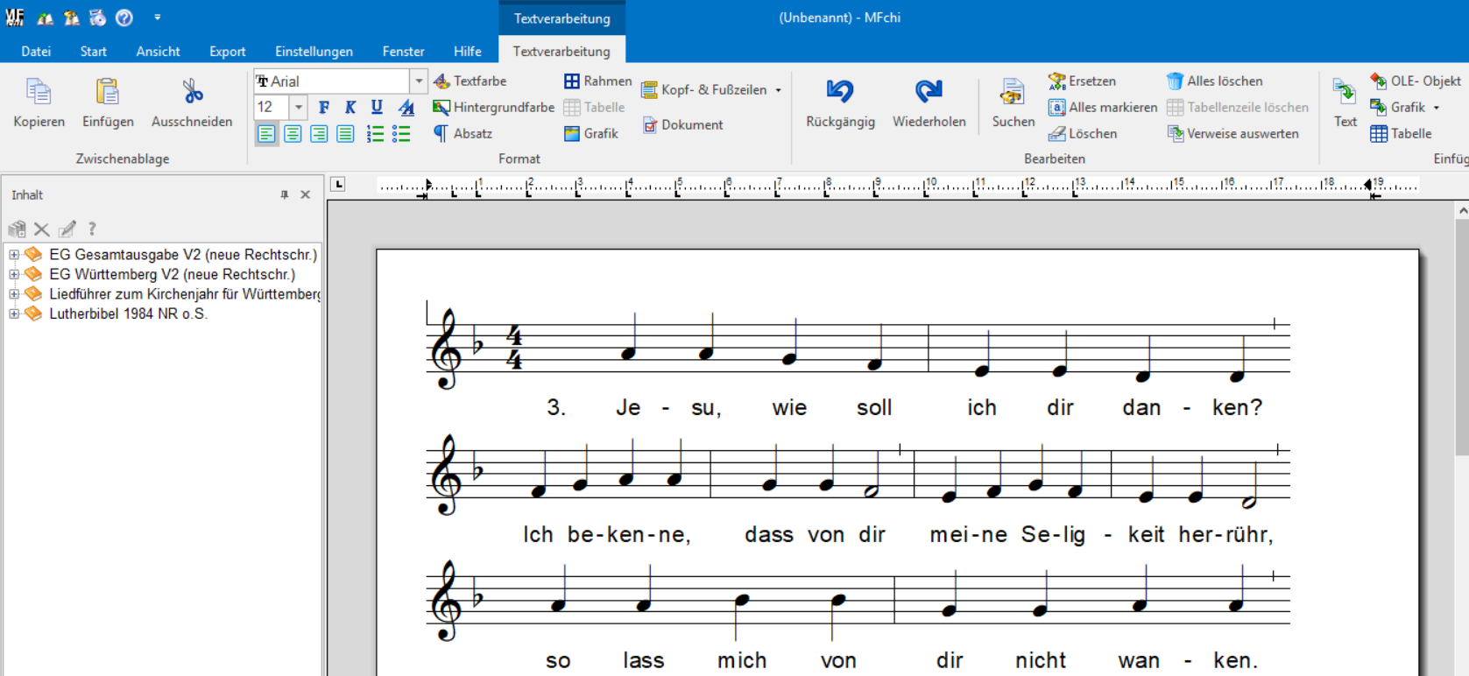The height and width of the screenshot is (676, 1469).
Task: Click the edit pencil icon in Inhalt toolbar
Action: pos(67,229)
